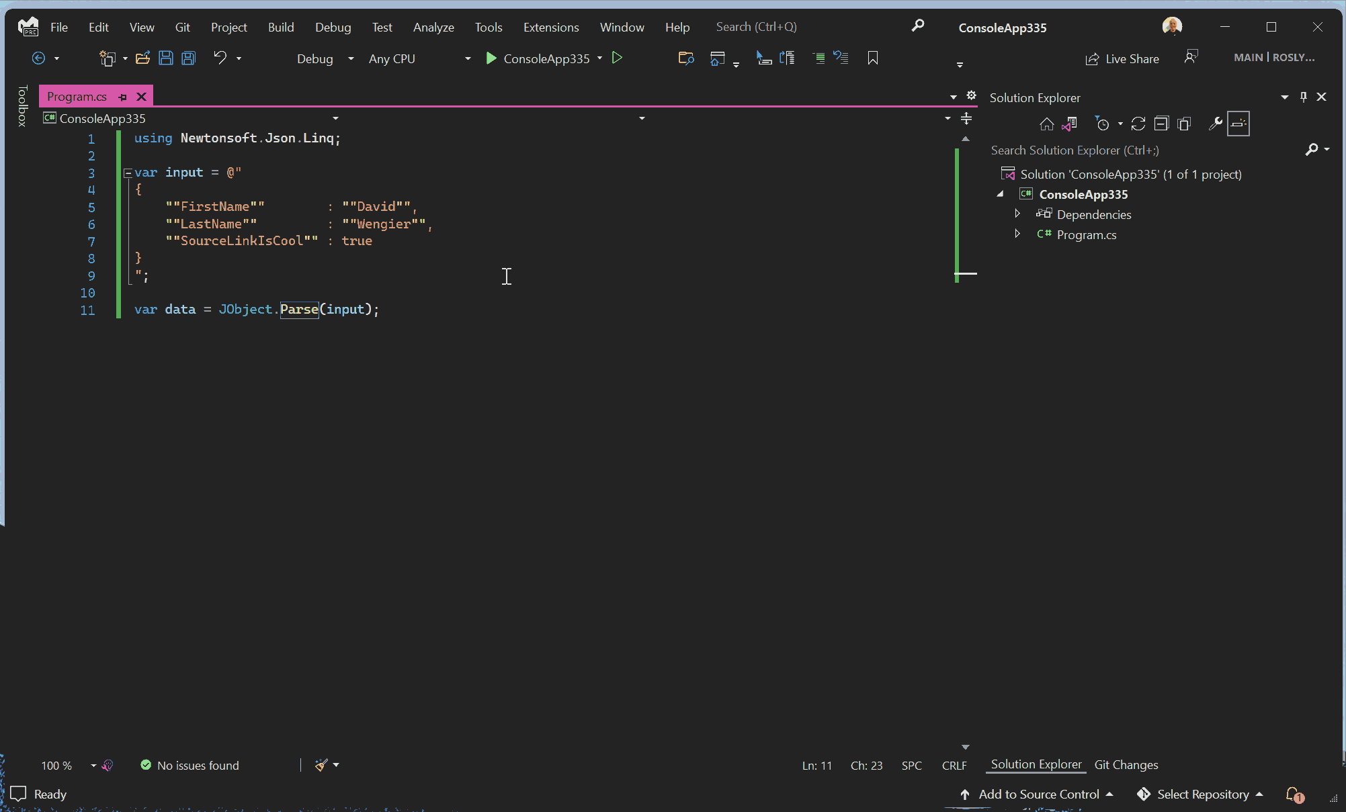
Task: Click the Program.cs tab
Action: coord(78,96)
